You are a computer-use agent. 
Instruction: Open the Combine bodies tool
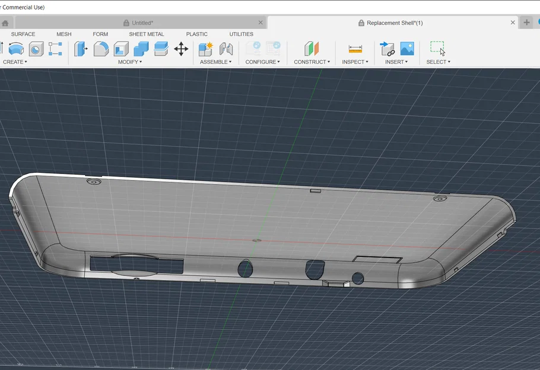pos(141,49)
